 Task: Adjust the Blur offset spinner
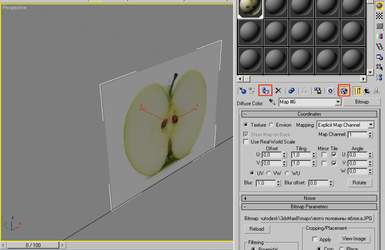click(x=331, y=183)
